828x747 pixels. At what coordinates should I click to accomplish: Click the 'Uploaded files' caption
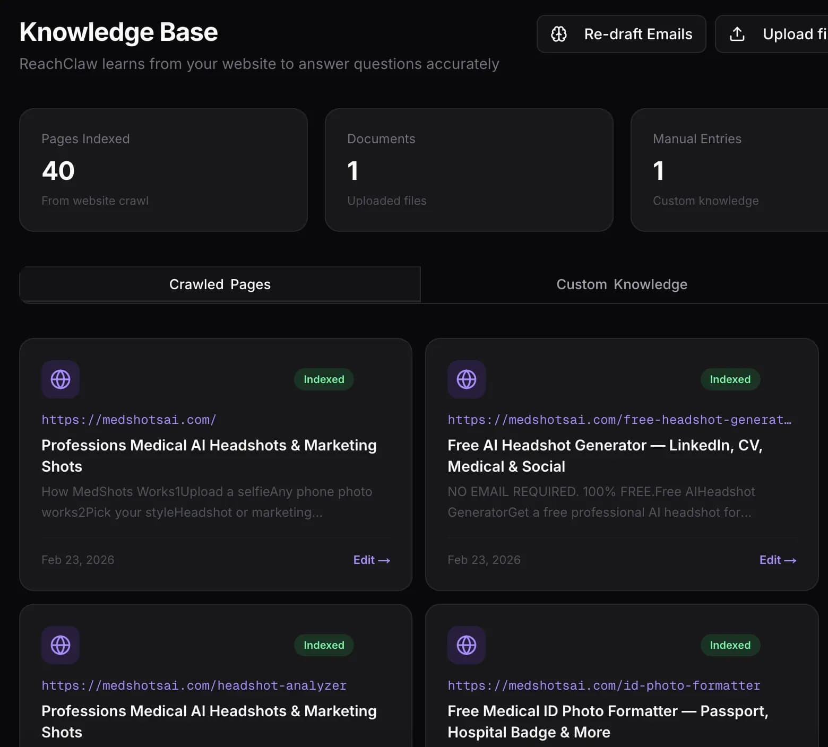(x=387, y=201)
